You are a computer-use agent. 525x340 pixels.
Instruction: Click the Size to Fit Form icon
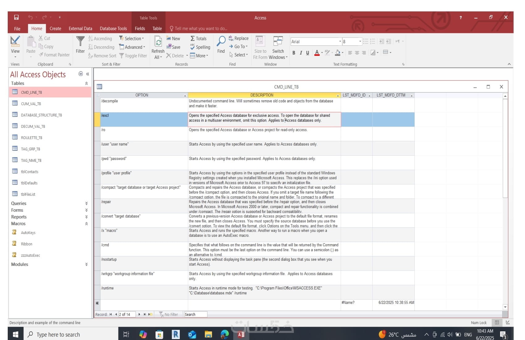point(260,41)
